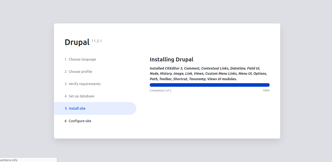The image size is (332, 162).
Task: Click the browser status bar URL text
Action: coord(9,160)
